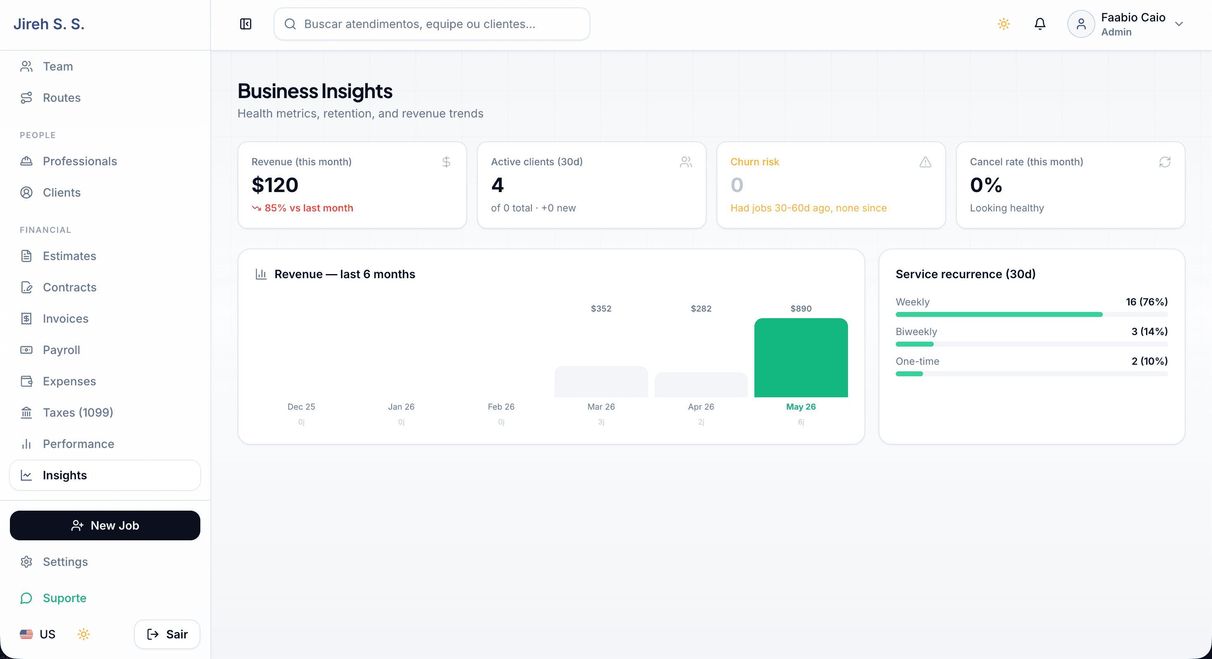This screenshot has height=659, width=1212.
Task: Click the Weekly recurrence progress bar
Action: pyautogui.click(x=1031, y=314)
